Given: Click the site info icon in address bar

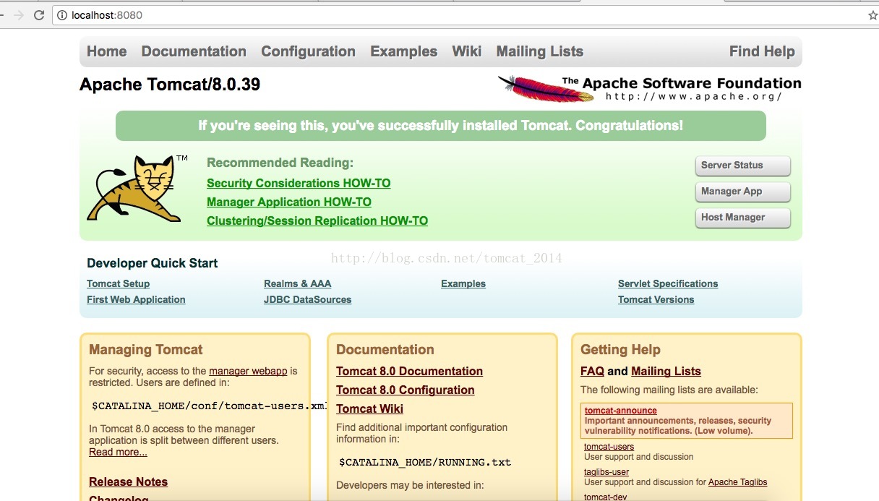Looking at the screenshot, I should pos(62,15).
